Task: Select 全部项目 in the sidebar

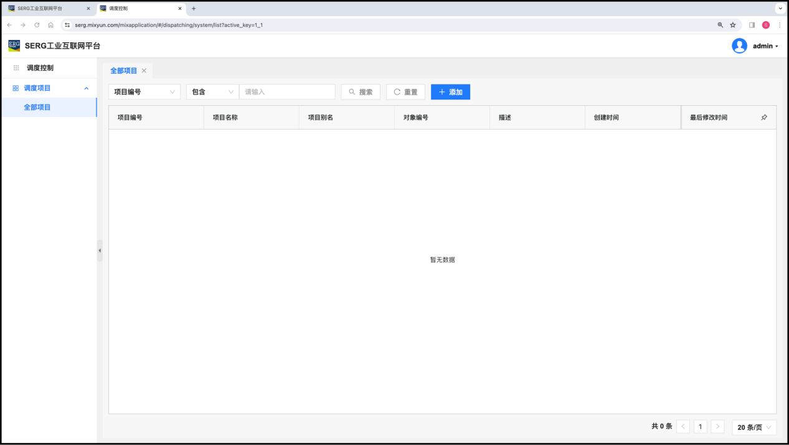Action: pyautogui.click(x=37, y=108)
